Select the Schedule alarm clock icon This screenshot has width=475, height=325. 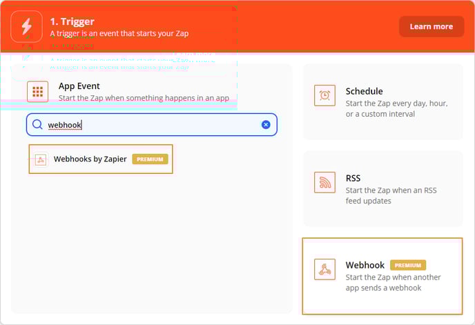point(324,95)
